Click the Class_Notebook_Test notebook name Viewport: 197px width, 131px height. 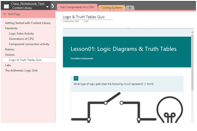coord(28,4)
